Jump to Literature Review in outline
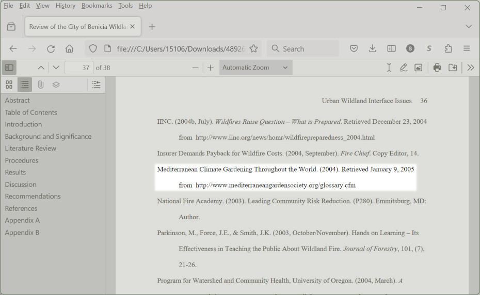 [30, 148]
